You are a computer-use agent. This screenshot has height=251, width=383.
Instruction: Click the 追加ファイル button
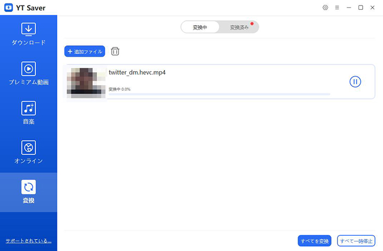(85, 51)
